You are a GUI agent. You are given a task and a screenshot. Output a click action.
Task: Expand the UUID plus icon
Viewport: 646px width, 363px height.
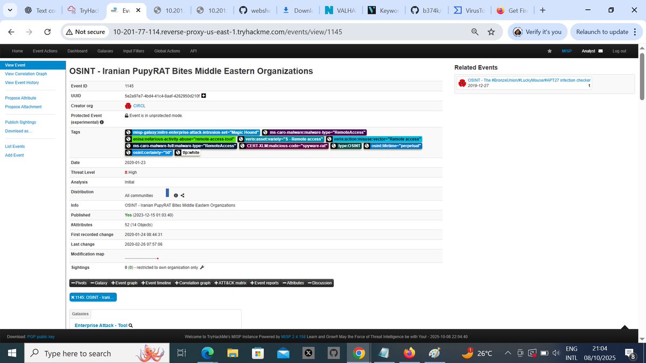(x=204, y=96)
